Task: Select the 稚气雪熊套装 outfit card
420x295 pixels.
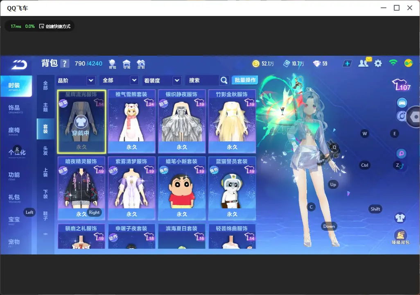Action: point(131,122)
